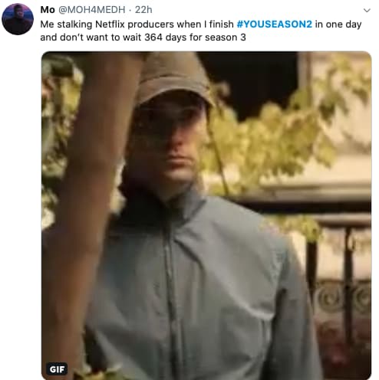Open the 22h timestamp permalink
Screen dimensions: 379x380
pos(143,10)
